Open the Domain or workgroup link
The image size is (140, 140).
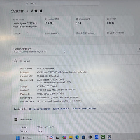pos(39,109)
